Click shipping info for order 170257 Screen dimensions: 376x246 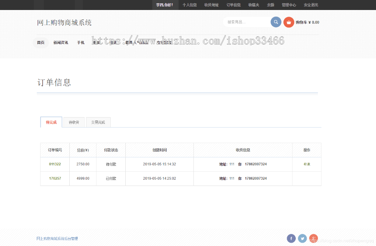tap(243, 178)
